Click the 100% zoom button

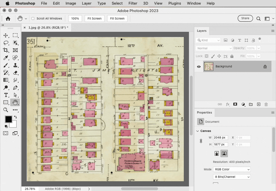pos(75,19)
